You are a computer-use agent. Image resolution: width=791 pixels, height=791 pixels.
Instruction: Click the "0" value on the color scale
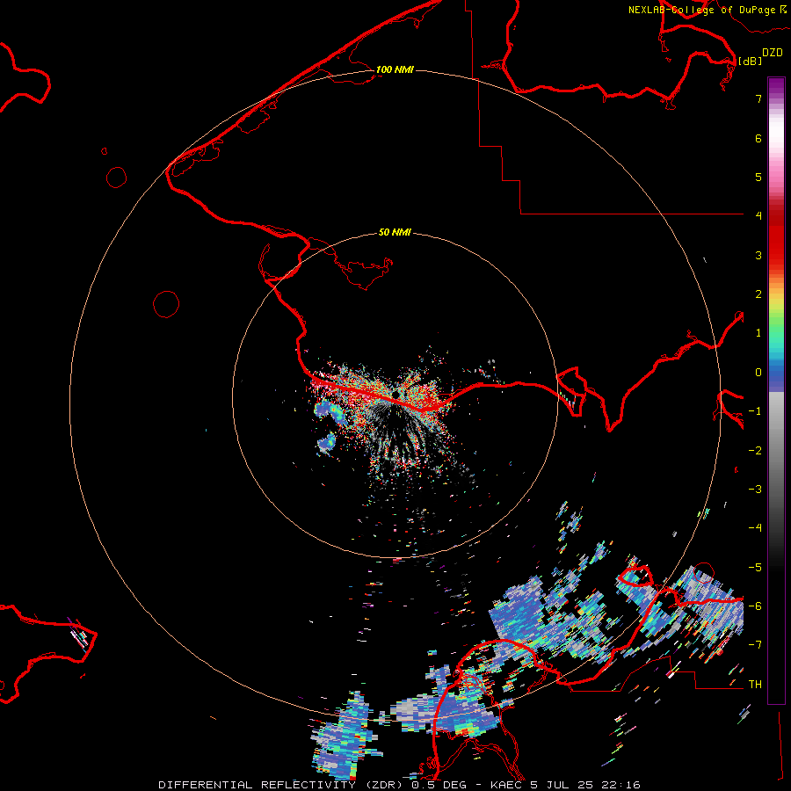click(758, 373)
